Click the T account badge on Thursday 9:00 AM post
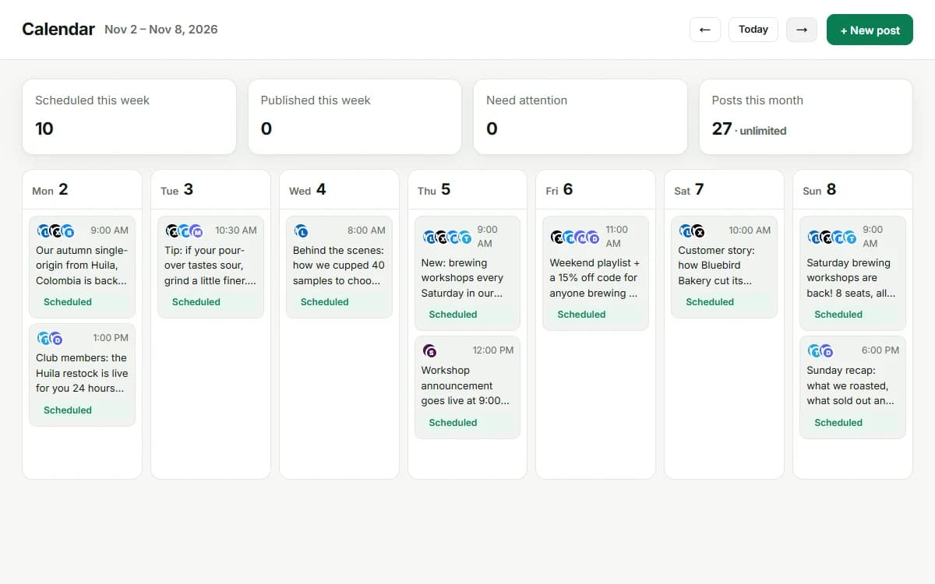Viewport: 935px width, 584px height. (465, 237)
